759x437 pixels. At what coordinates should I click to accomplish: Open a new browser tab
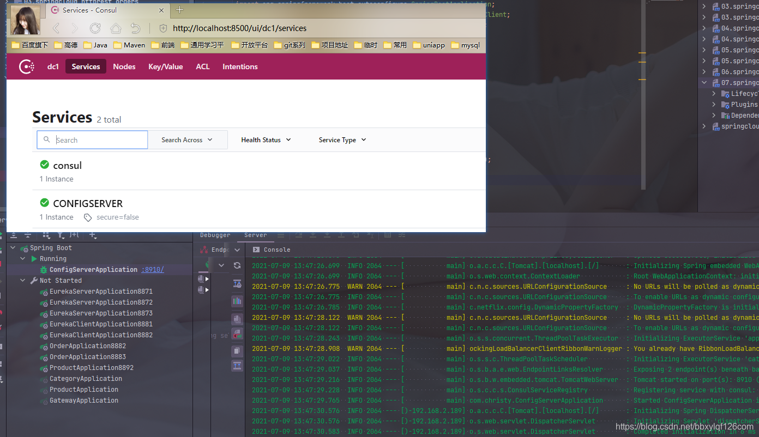click(x=180, y=10)
